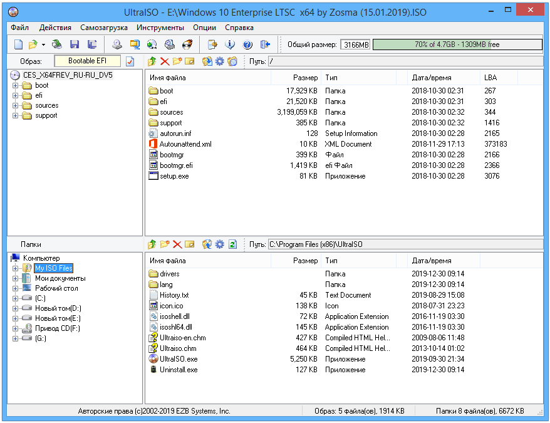Image resolution: width=550 pixels, height=423 pixels.
Task: Click the extract icon in image pane toolbar
Action: (x=207, y=61)
